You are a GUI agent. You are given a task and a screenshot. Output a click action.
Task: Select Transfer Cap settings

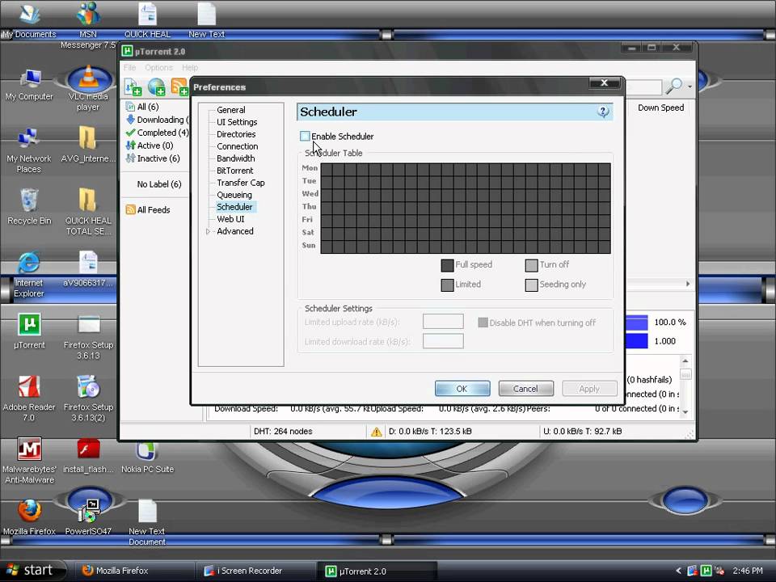pyautogui.click(x=241, y=183)
